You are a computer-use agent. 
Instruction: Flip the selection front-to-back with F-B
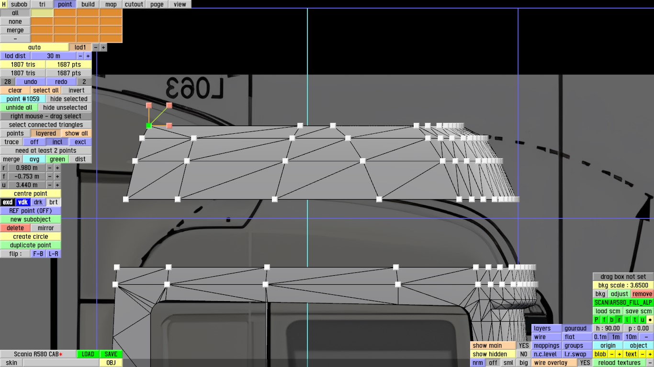pyautogui.click(x=38, y=254)
